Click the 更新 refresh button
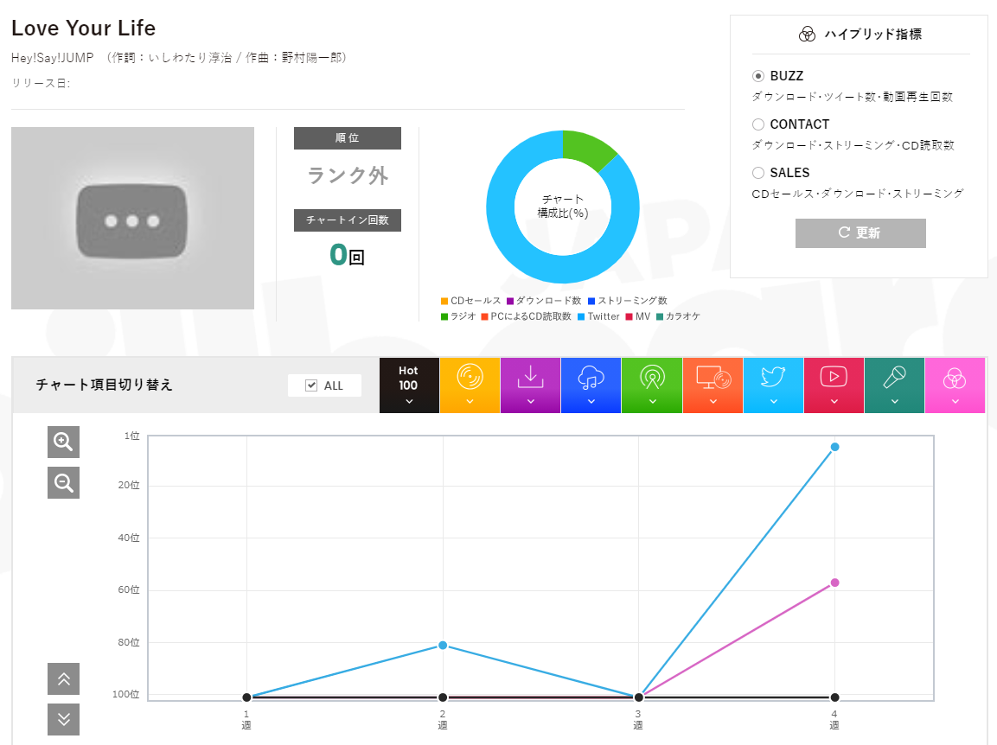 (x=860, y=232)
